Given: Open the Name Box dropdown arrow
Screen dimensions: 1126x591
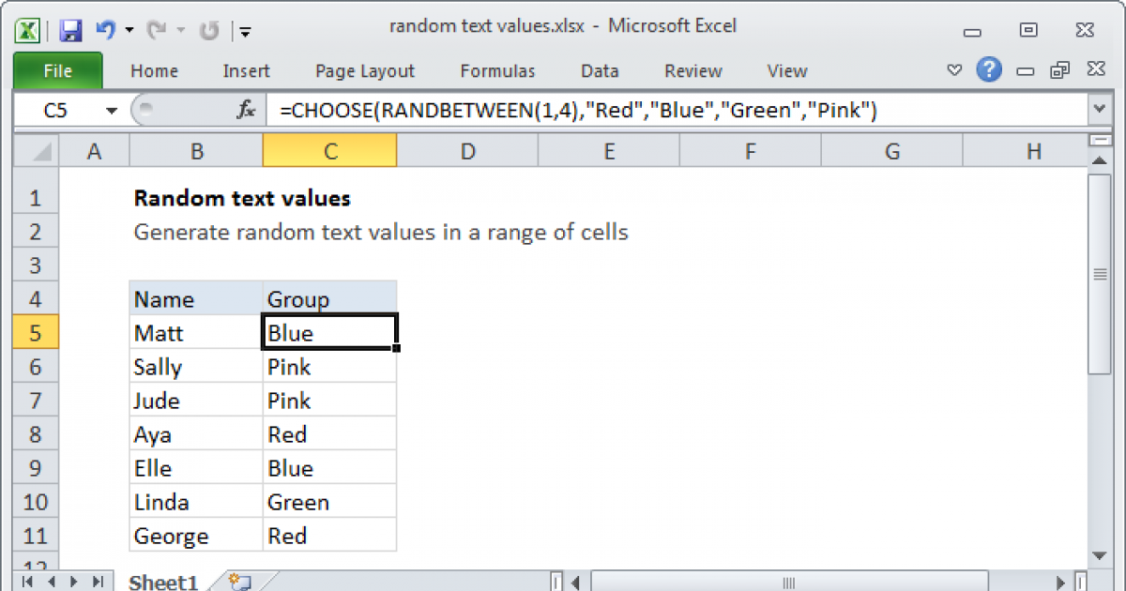Looking at the screenshot, I should click(x=112, y=110).
